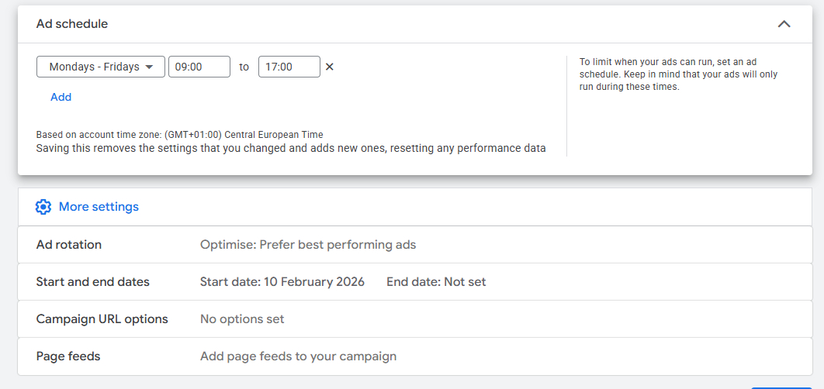
Task: Expand the Campaign URL options row
Action: click(102, 319)
